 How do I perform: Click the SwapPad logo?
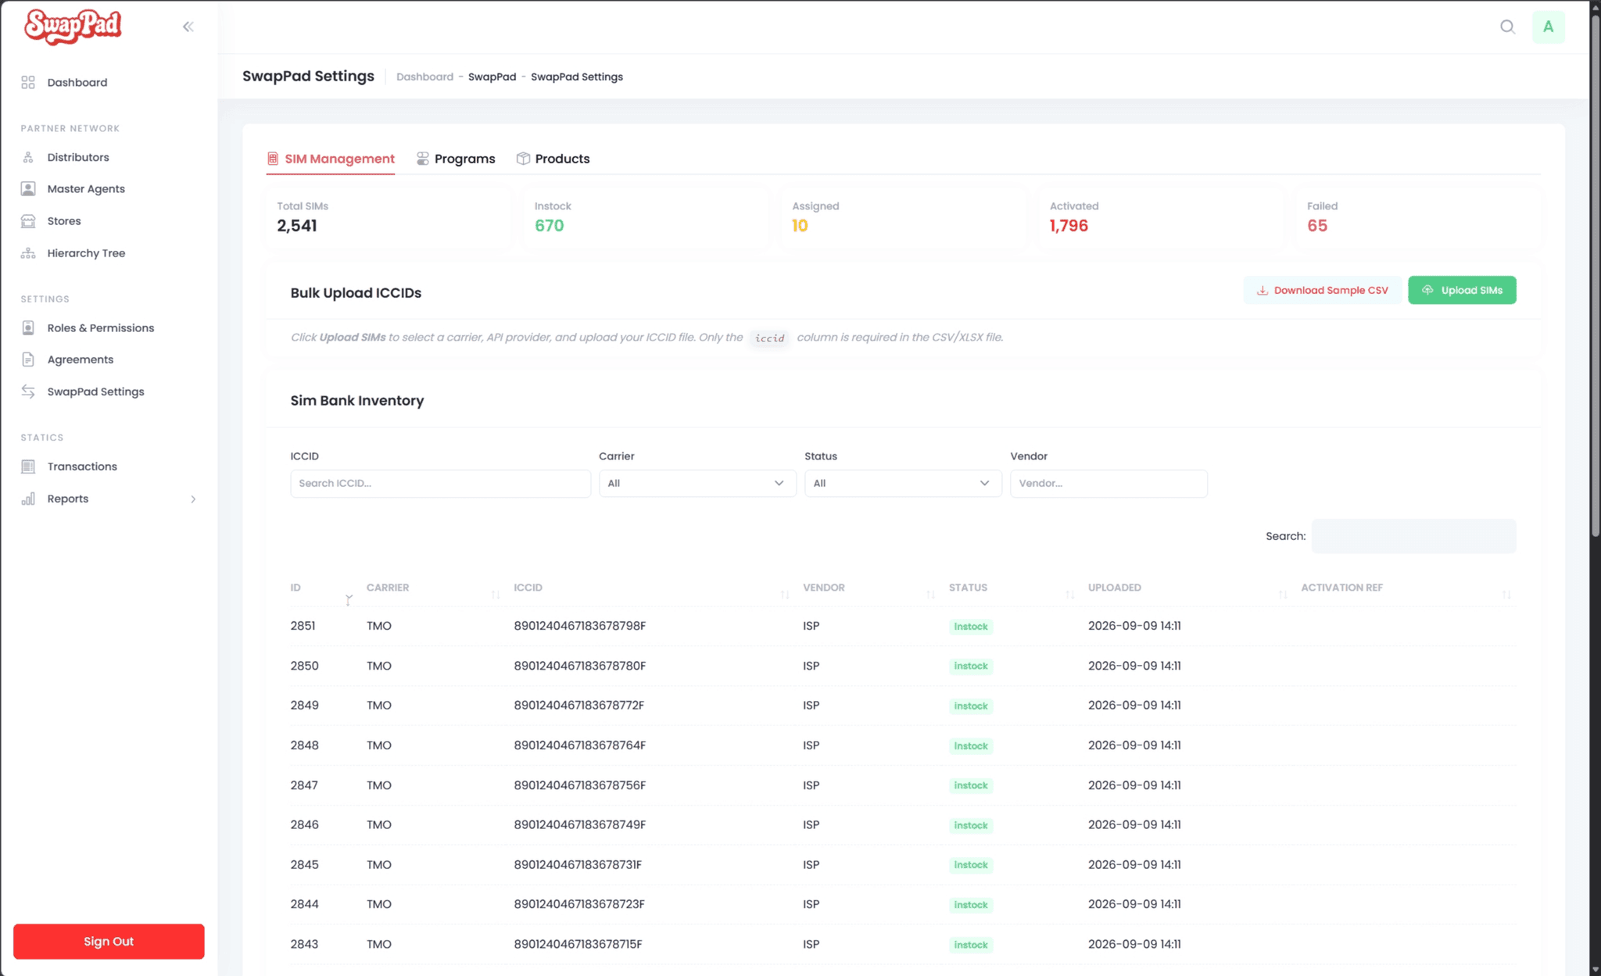(x=73, y=26)
